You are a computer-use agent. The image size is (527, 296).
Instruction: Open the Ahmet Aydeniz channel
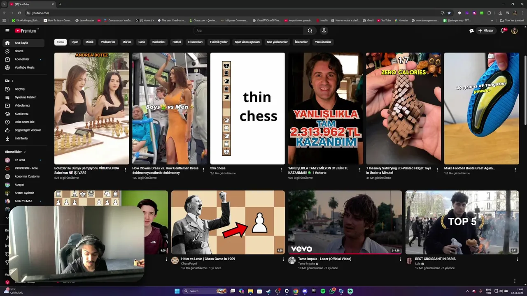(23, 193)
